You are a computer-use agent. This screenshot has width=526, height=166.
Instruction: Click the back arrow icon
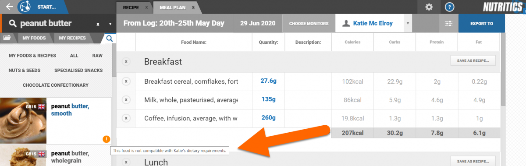(9, 7)
